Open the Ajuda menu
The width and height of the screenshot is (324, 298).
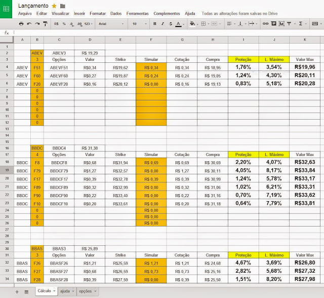tap(190, 14)
